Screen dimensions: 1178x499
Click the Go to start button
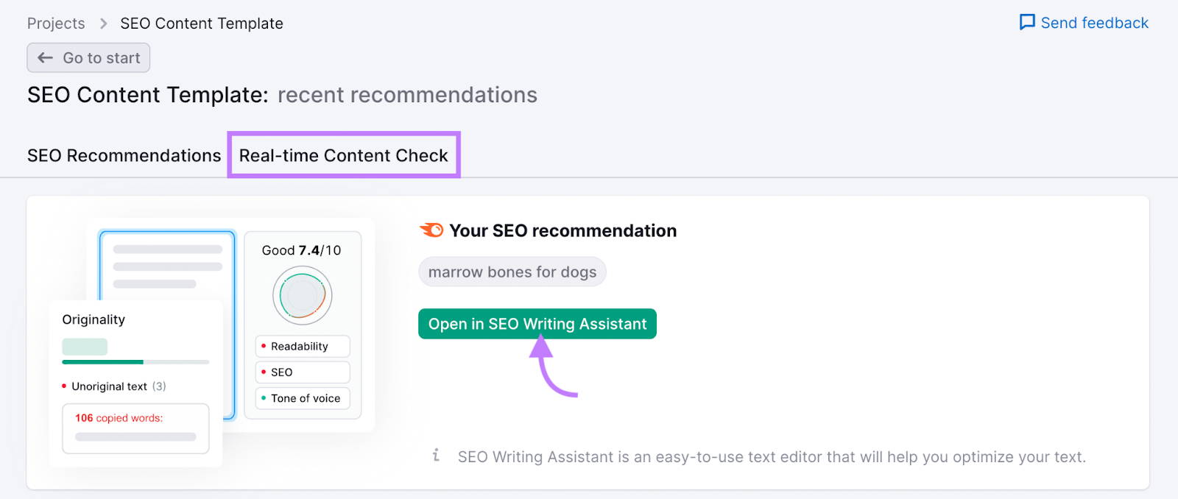88,57
